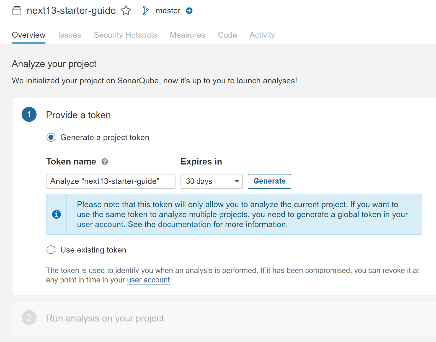
Task: Open the documentation link
Action: pyautogui.click(x=184, y=224)
